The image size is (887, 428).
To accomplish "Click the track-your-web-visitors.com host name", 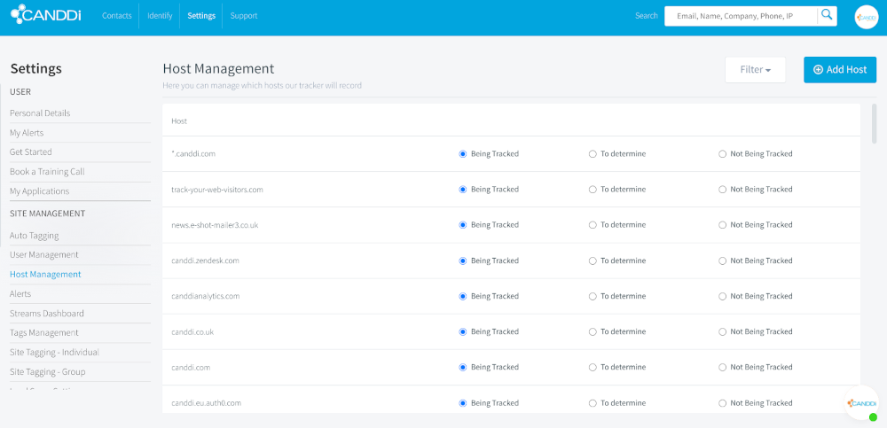I will click(217, 190).
